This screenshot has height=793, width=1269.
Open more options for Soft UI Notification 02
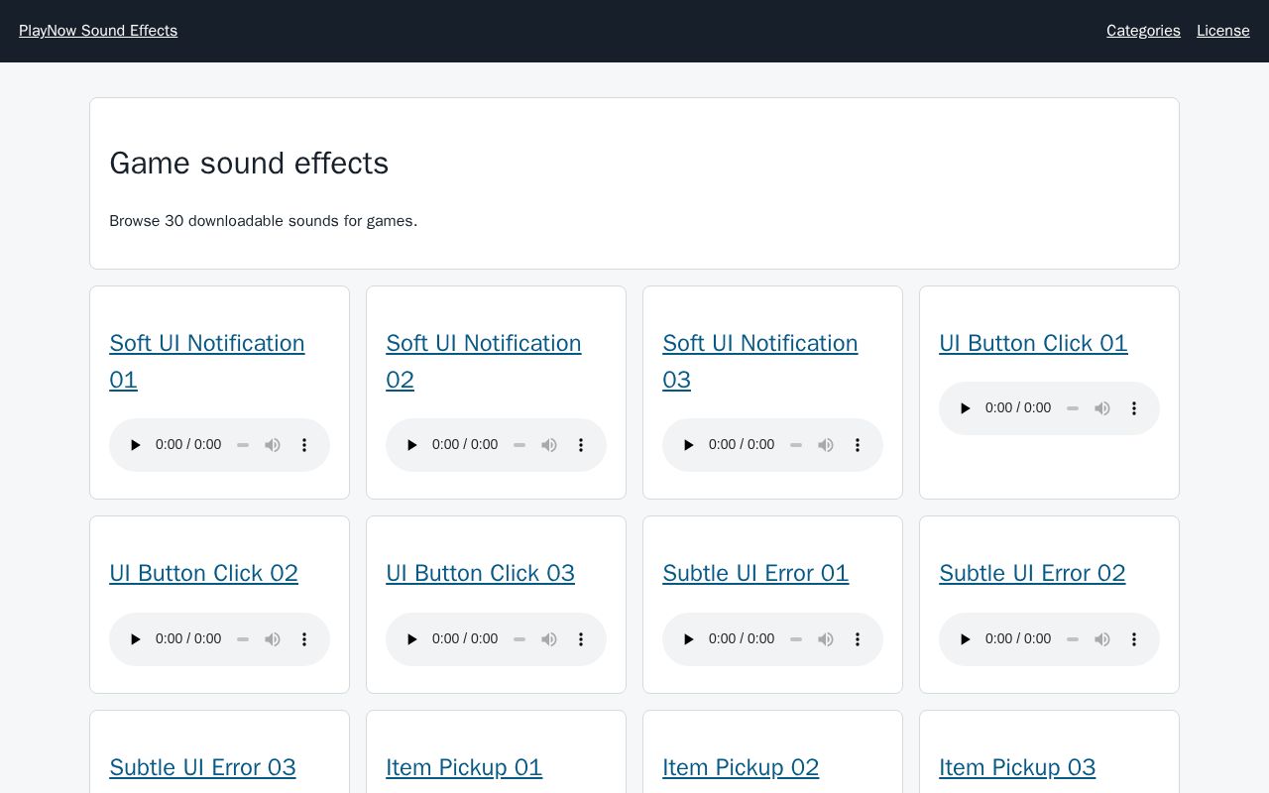click(x=581, y=445)
